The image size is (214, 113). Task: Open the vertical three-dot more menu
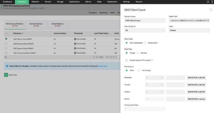click(212, 2)
